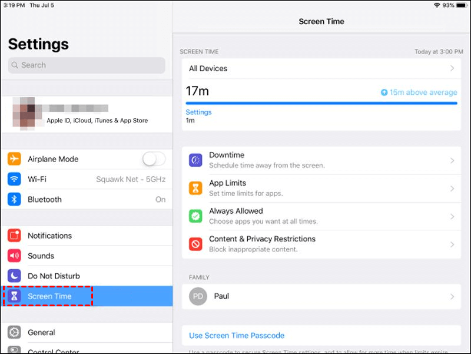Screen dimensions: 471x354
Task: Tap Set time limits for apps text
Action: pyautogui.click(x=246, y=193)
